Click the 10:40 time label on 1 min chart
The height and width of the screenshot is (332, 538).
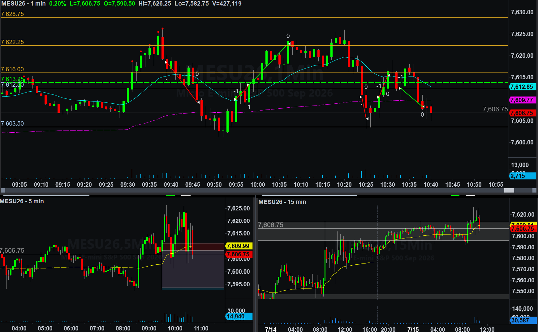tap(431, 185)
